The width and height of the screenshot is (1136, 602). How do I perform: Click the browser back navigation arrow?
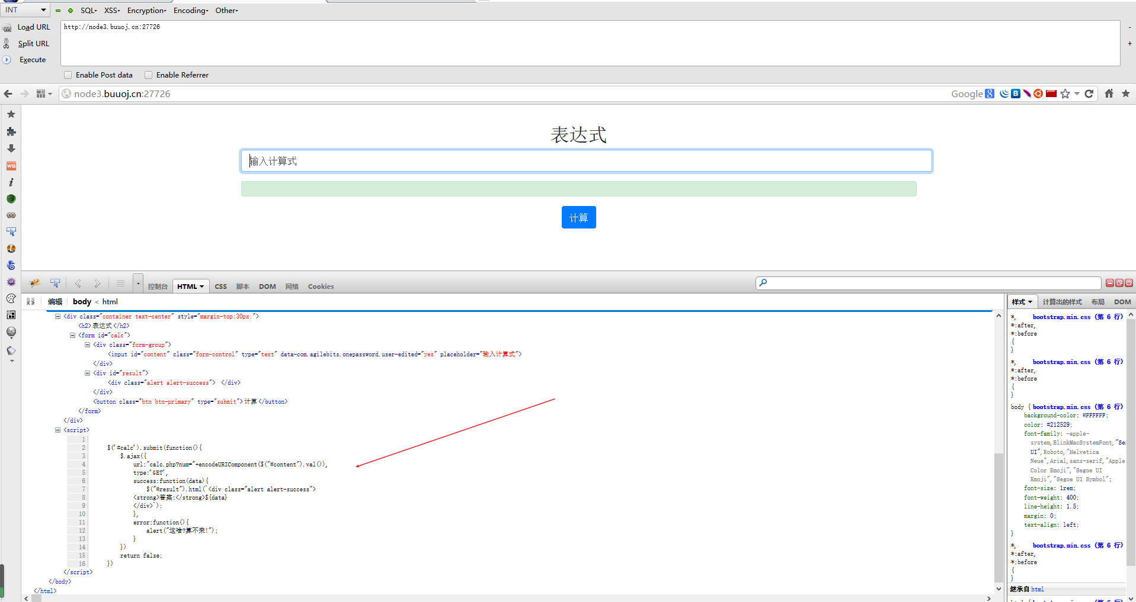8,94
